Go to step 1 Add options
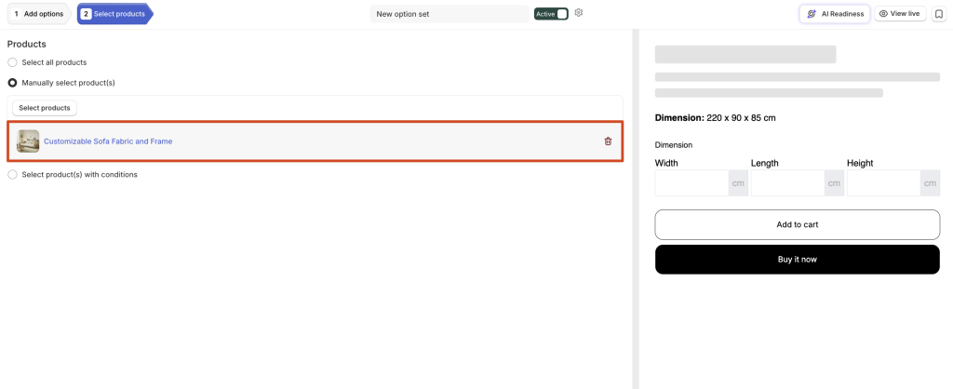The height and width of the screenshot is (389, 953). point(39,14)
